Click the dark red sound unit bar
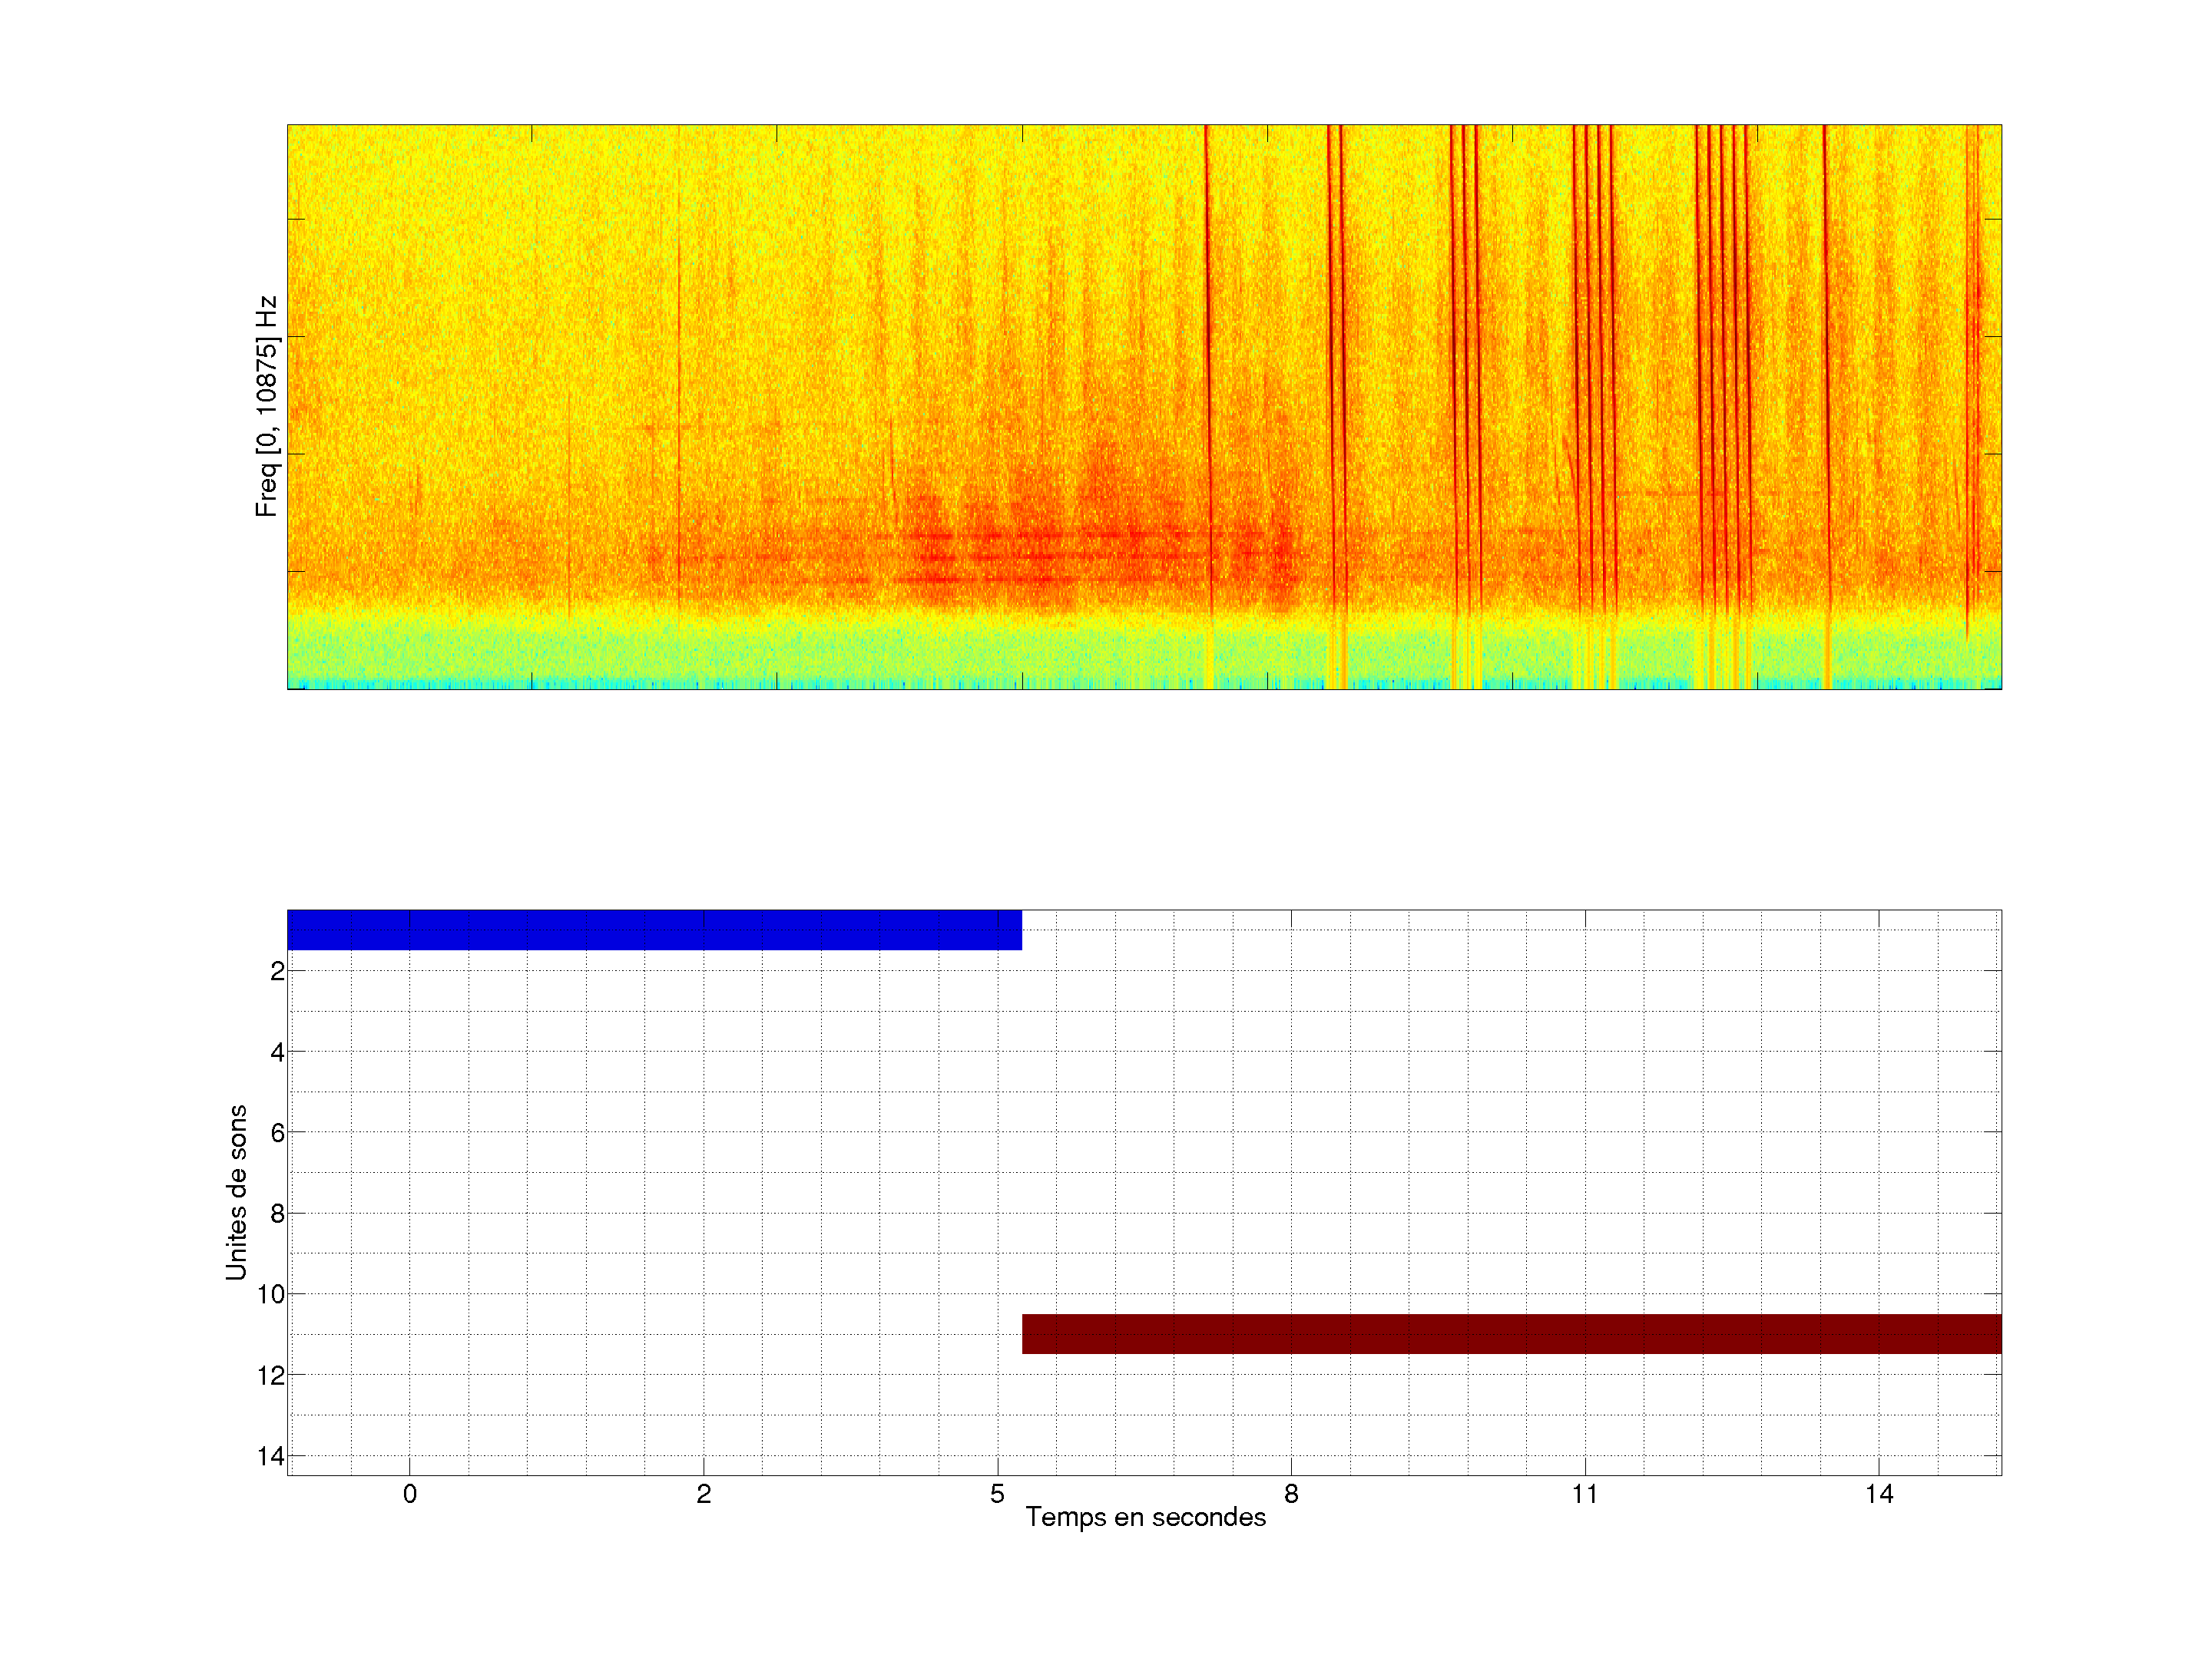 pos(1511,1333)
